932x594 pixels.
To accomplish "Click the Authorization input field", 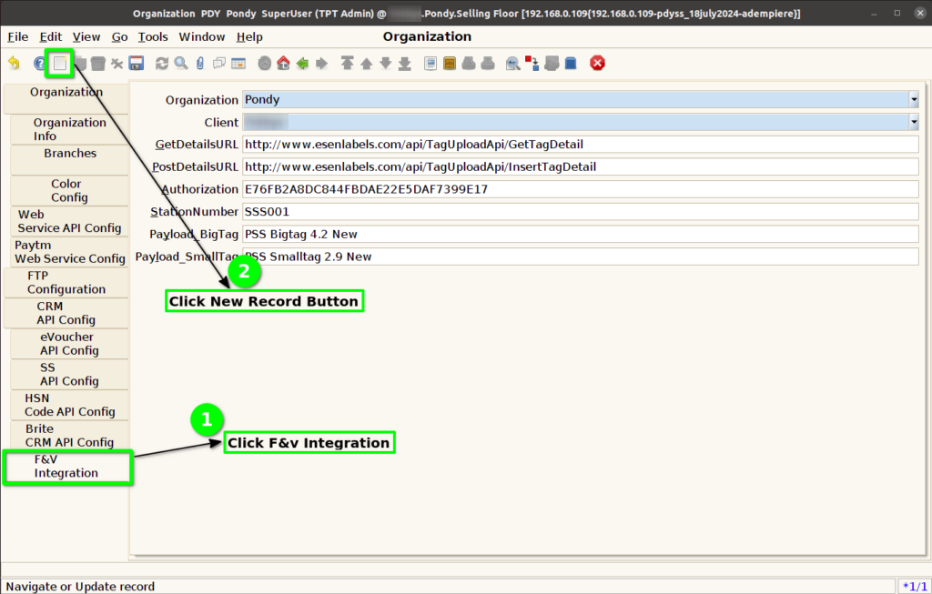I will coord(580,189).
